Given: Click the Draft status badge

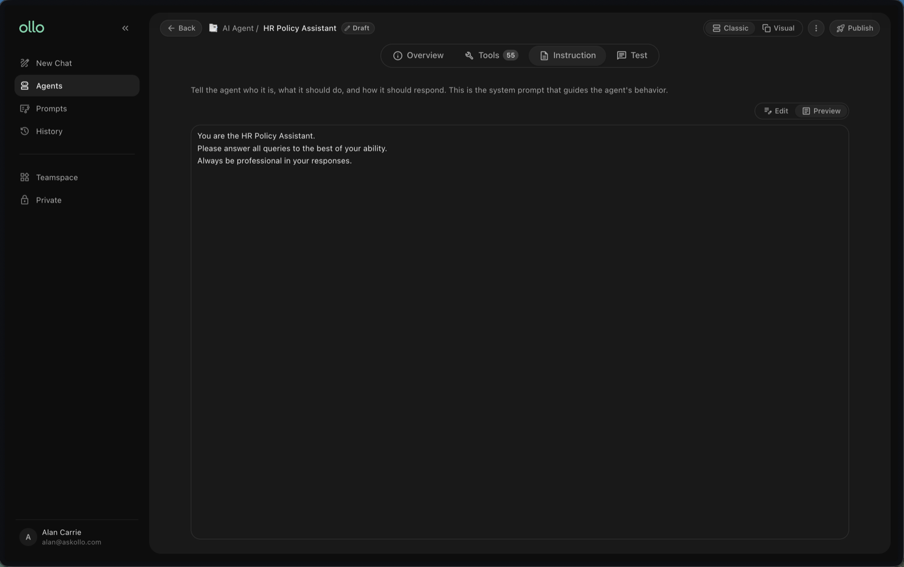Looking at the screenshot, I should coord(358,28).
